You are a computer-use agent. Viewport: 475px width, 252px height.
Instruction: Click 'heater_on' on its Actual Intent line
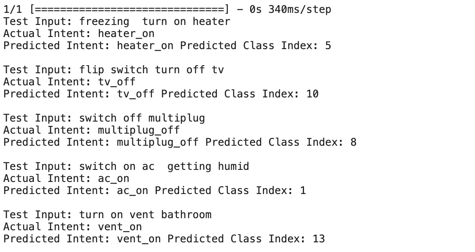tap(126, 33)
